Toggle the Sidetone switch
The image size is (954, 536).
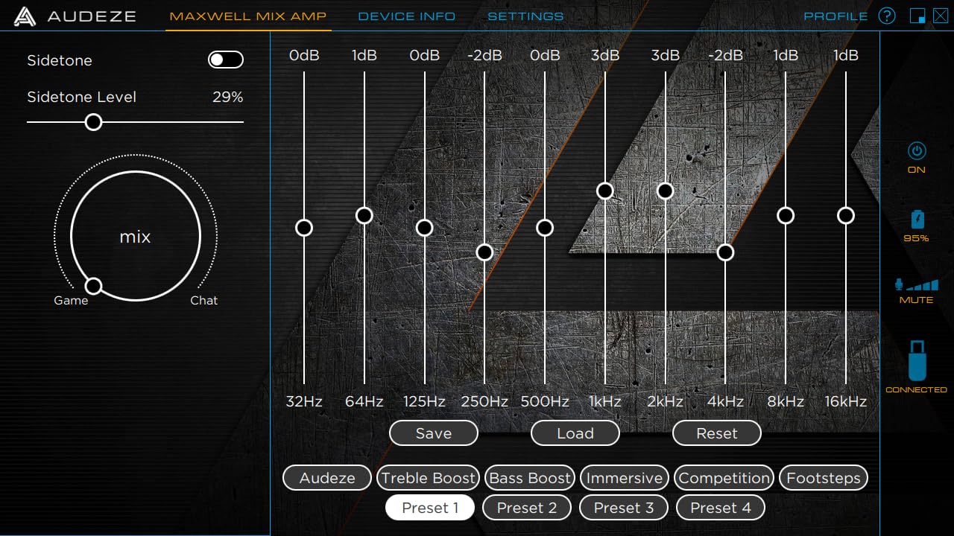click(226, 60)
